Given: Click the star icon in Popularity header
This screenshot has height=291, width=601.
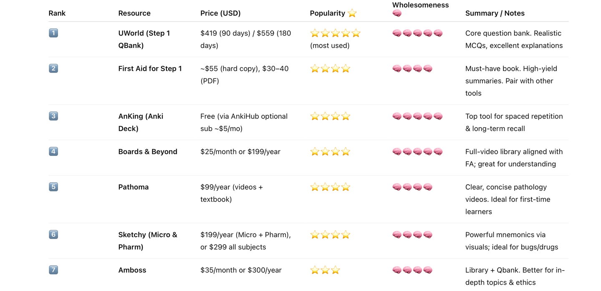Looking at the screenshot, I should click(x=352, y=13).
